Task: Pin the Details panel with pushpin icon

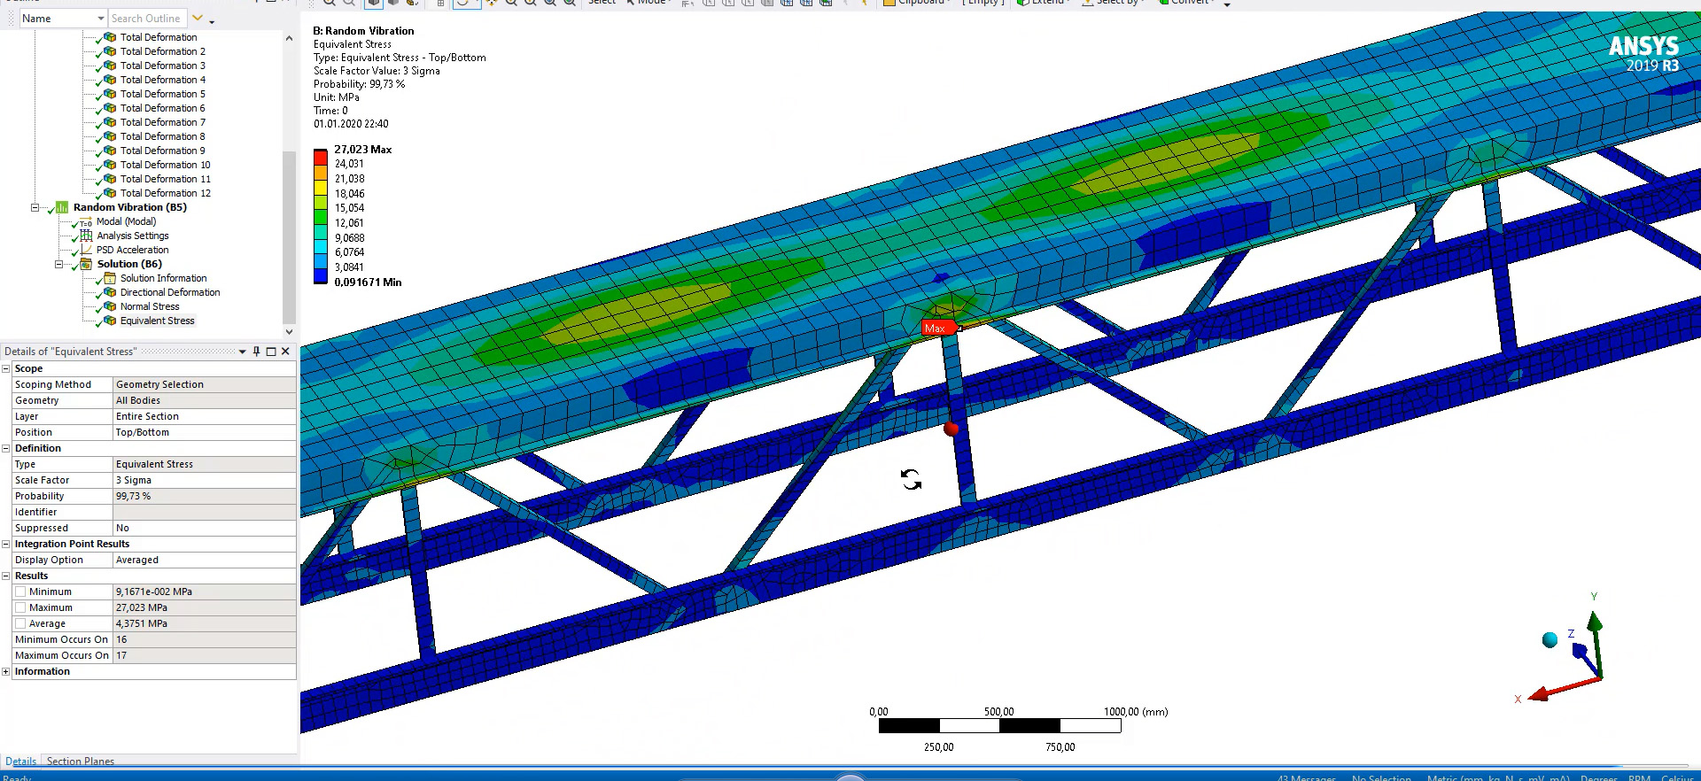Action: (x=256, y=352)
